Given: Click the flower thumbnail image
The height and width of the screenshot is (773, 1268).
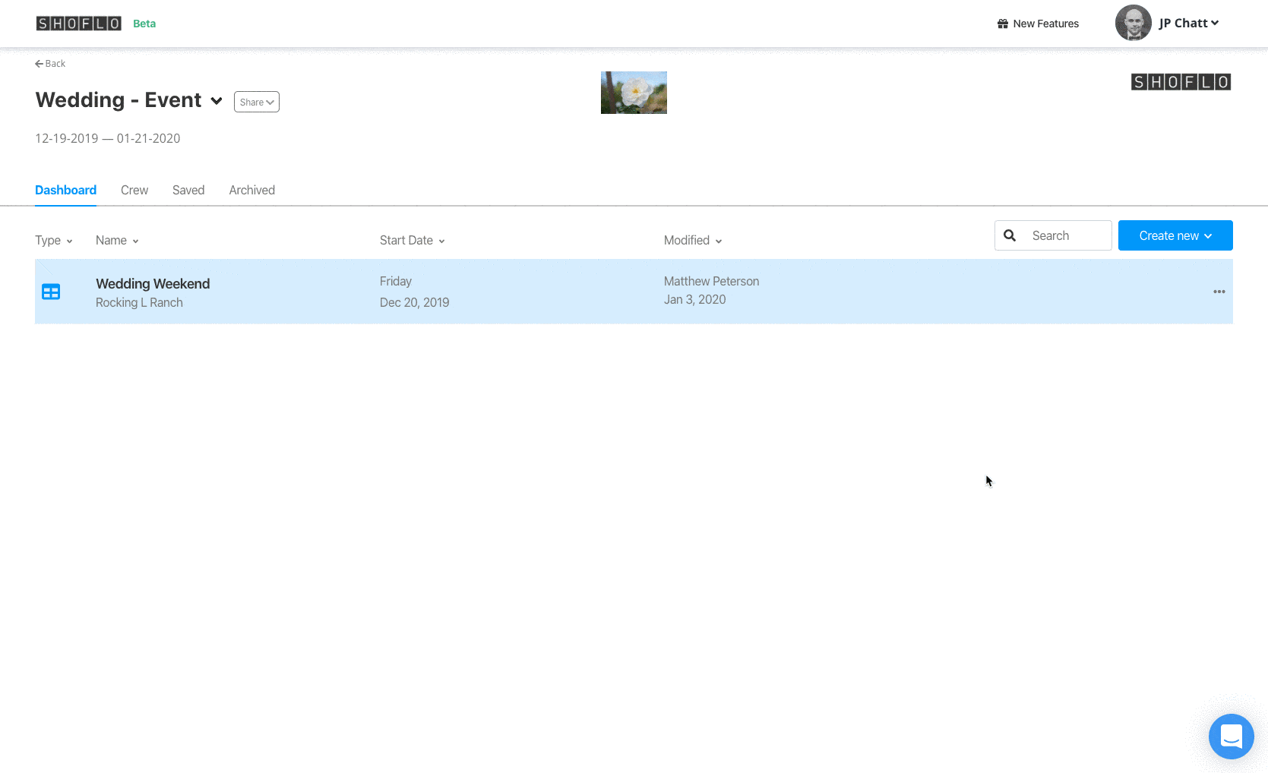Looking at the screenshot, I should tap(634, 92).
